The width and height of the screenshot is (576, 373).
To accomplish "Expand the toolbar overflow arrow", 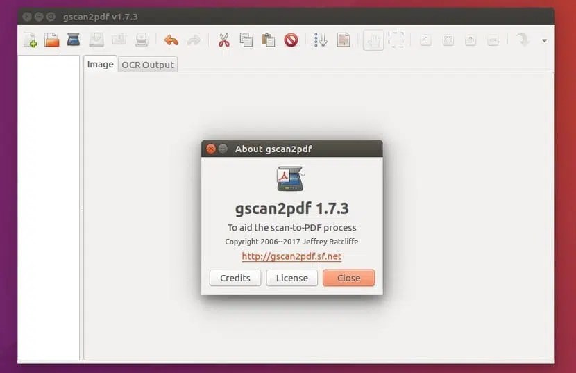I will coord(544,40).
